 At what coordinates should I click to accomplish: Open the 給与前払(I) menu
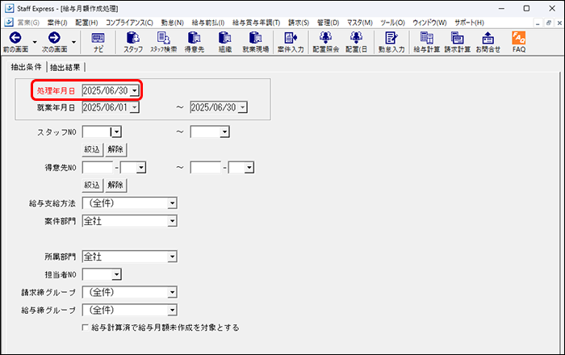(x=208, y=23)
